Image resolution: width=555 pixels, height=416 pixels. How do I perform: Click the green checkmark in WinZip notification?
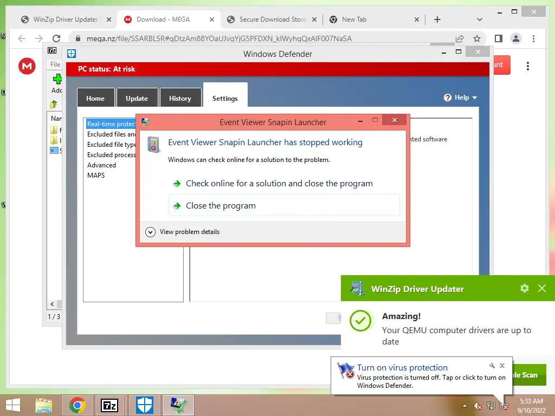(x=360, y=321)
